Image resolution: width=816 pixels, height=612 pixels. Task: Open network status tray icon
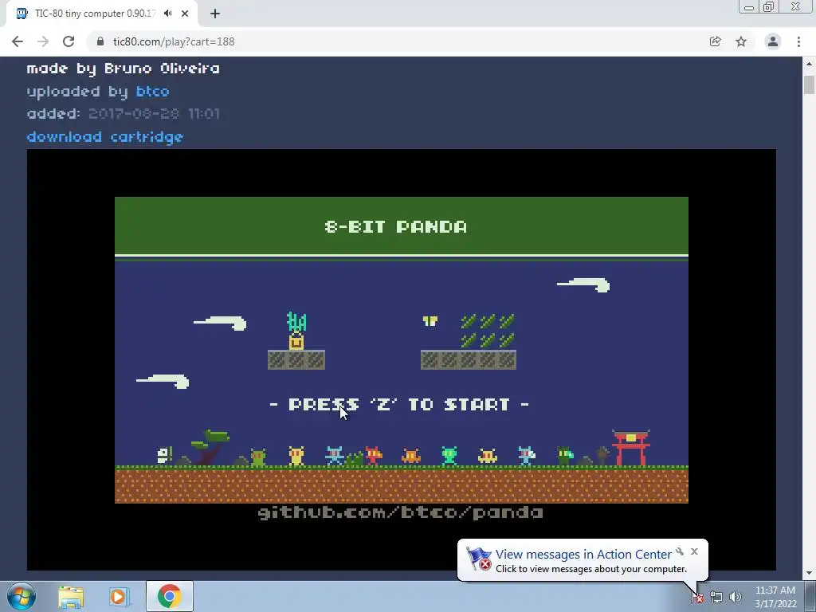click(716, 598)
